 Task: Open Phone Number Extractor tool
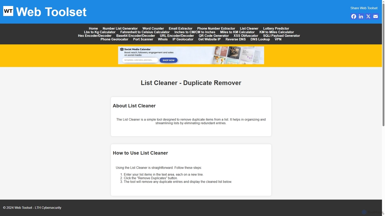tap(216, 28)
